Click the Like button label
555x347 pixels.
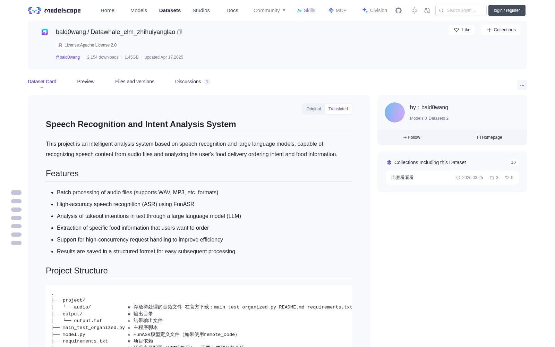click(x=466, y=30)
